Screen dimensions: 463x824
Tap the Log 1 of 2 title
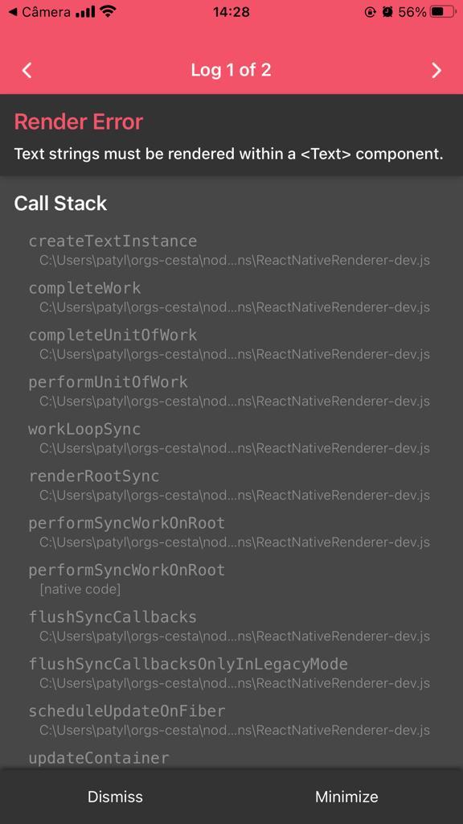pyautogui.click(x=231, y=71)
